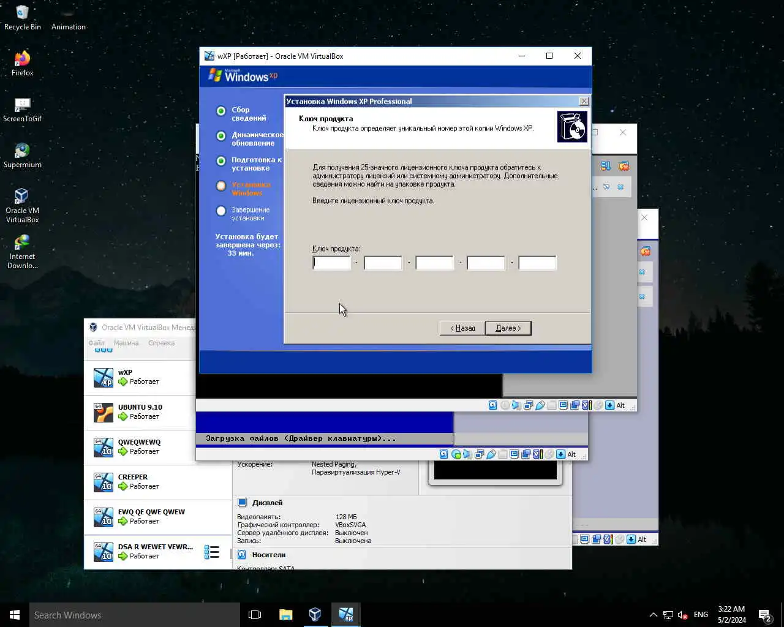The height and width of the screenshot is (627, 784).
Task: Click the fifth product key field
Action: 538,263
